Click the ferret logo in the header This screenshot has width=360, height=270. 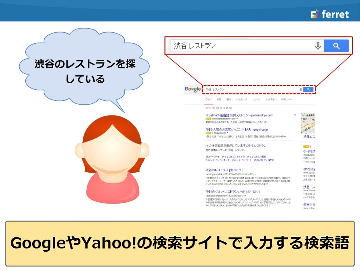330,14
